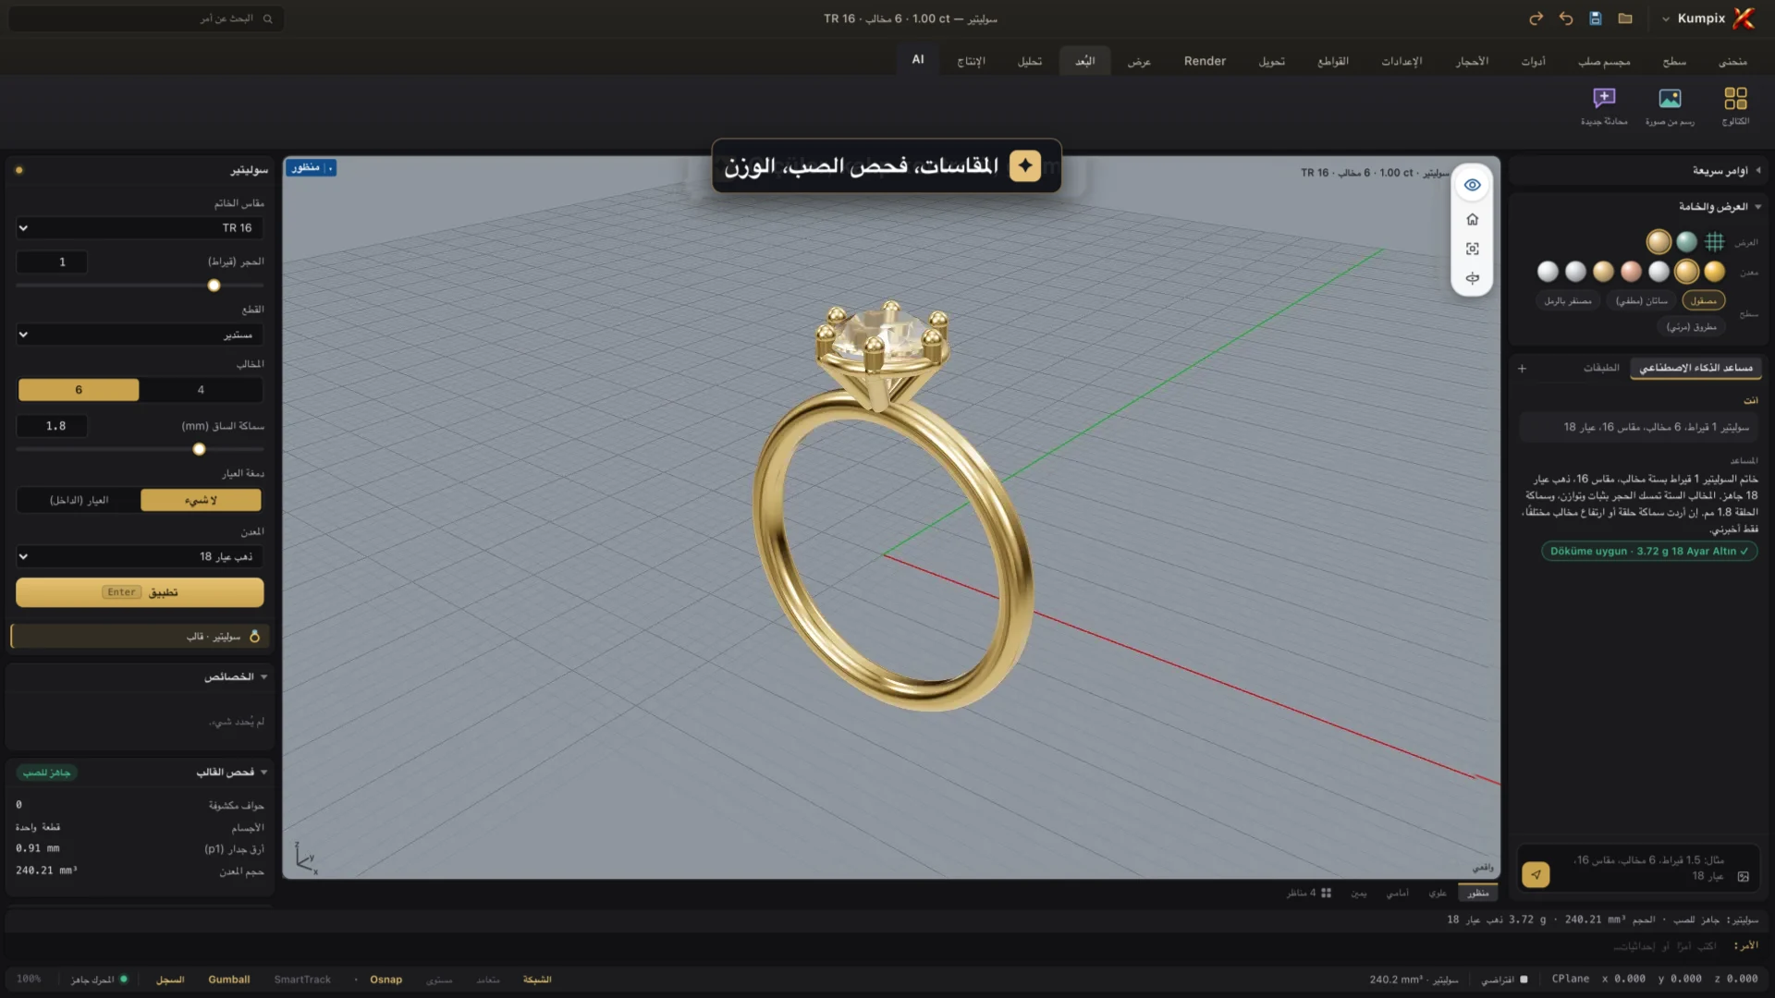Select the ساتان (مطفي) satin surface finish

[x=1642, y=300]
